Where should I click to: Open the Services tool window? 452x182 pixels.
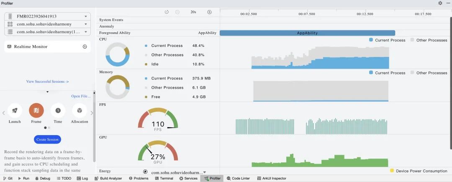click(x=188, y=178)
